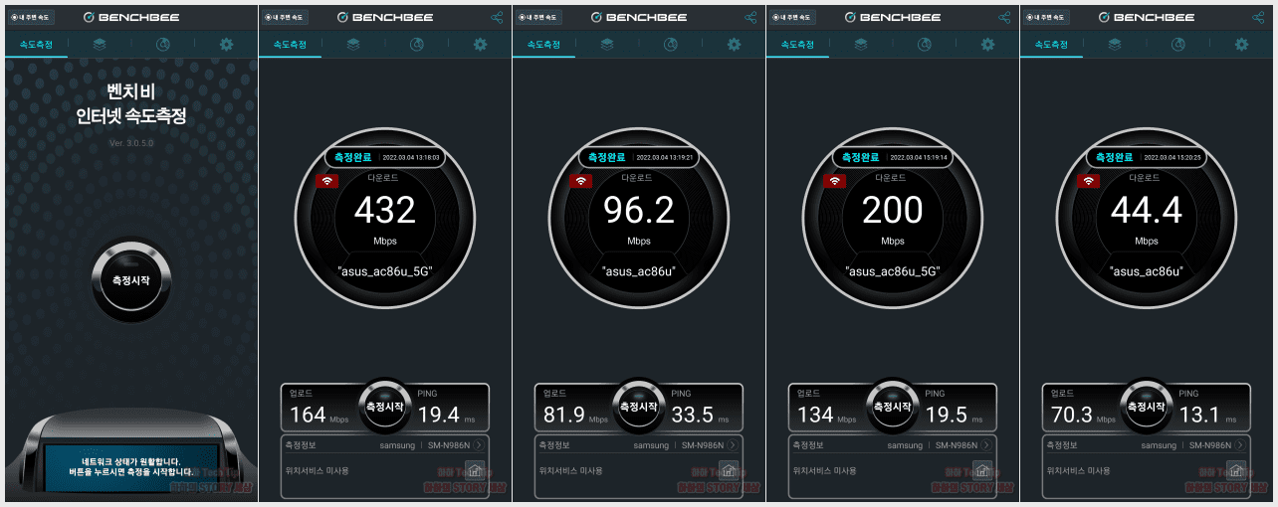Open settings gear on the 44.4 Mbps screen
The image size is (1278, 507).
[x=1242, y=45]
